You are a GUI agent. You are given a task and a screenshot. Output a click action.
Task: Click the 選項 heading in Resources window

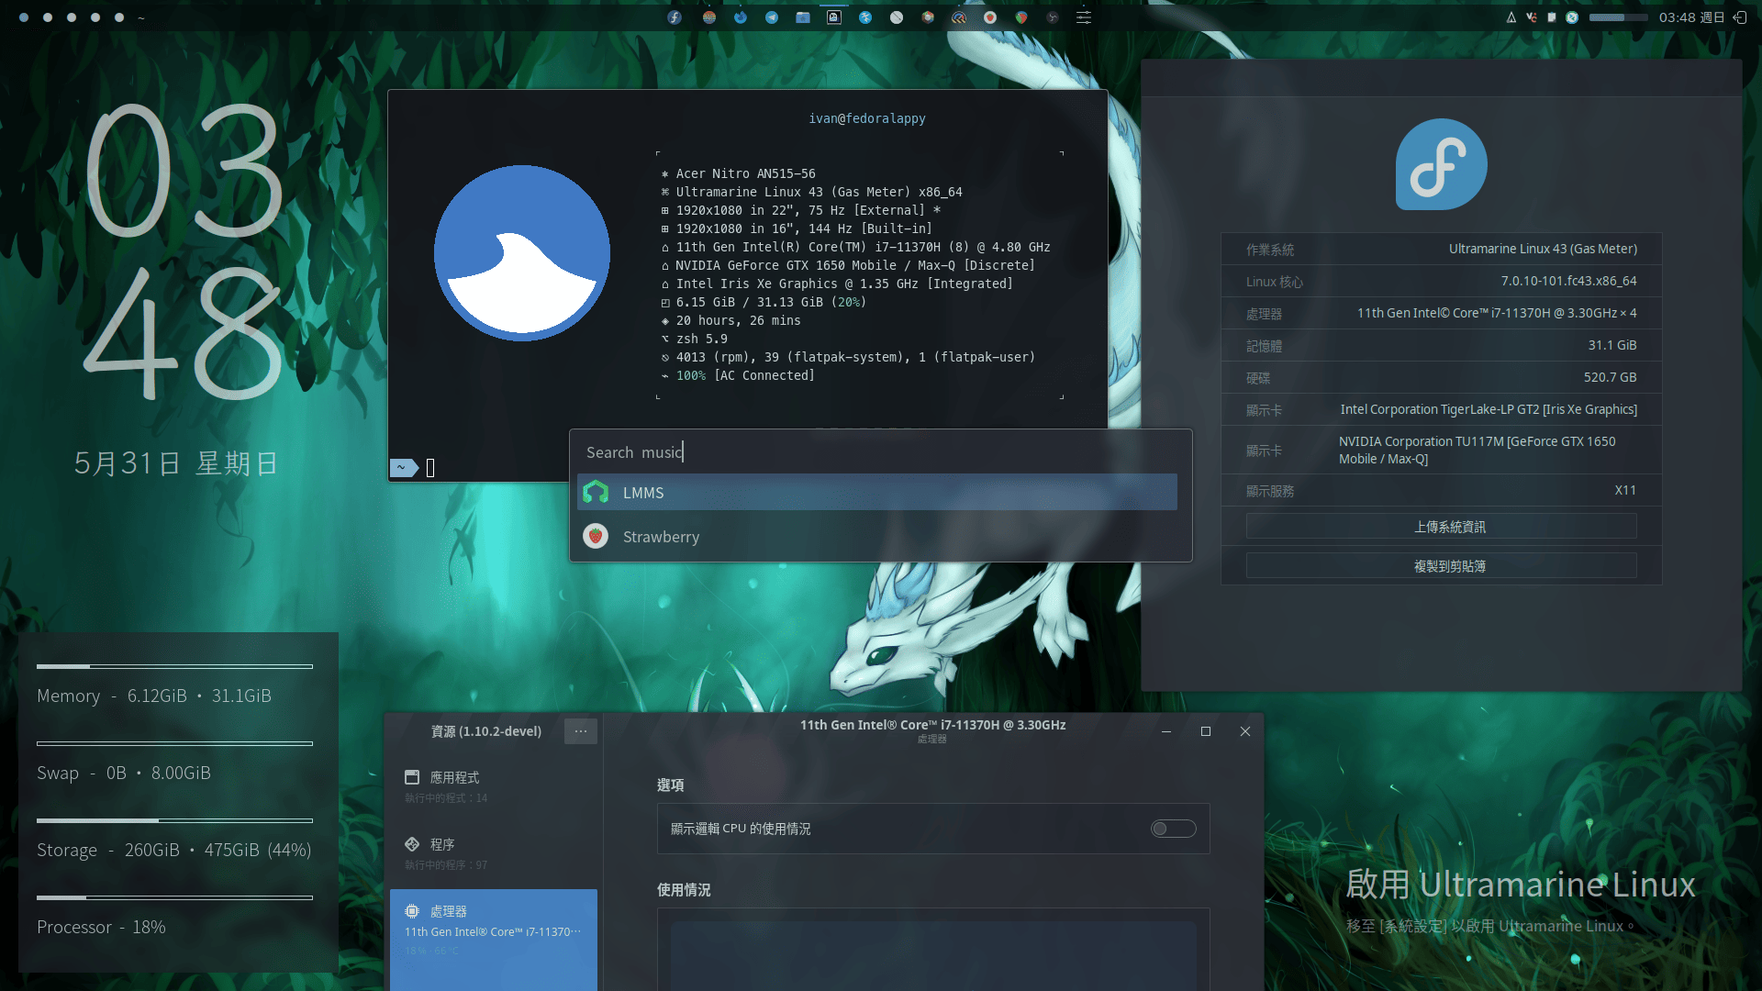click(671, 785)
